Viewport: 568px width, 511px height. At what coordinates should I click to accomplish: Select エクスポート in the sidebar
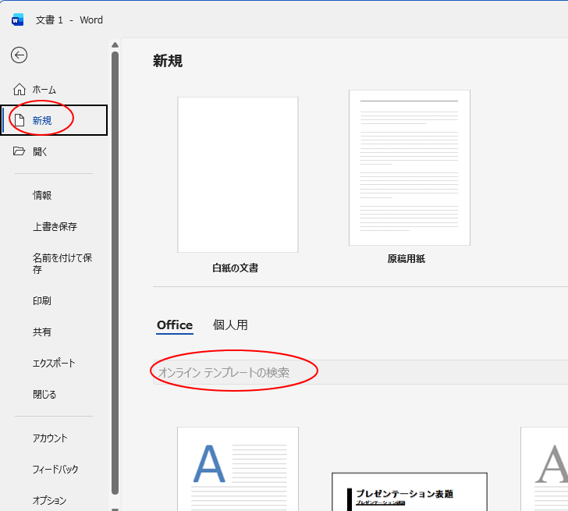click(x=54, y=363)
